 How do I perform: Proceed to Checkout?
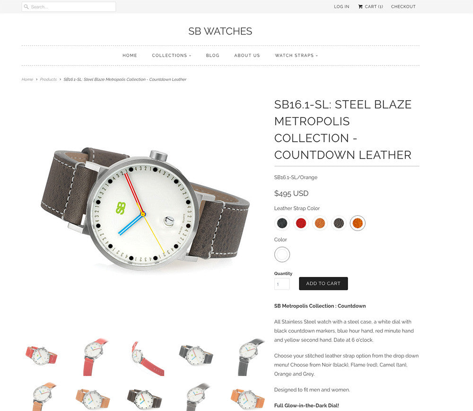(403, 7)
